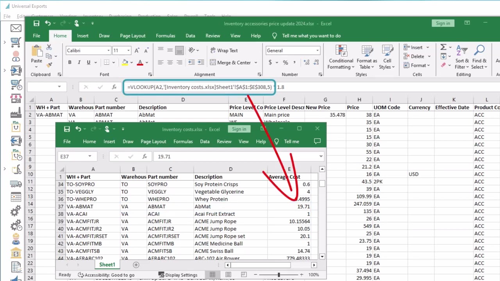
Task: Click vertical scrollbar down arrow in Inventory costs
Action: tap(322, 256)
